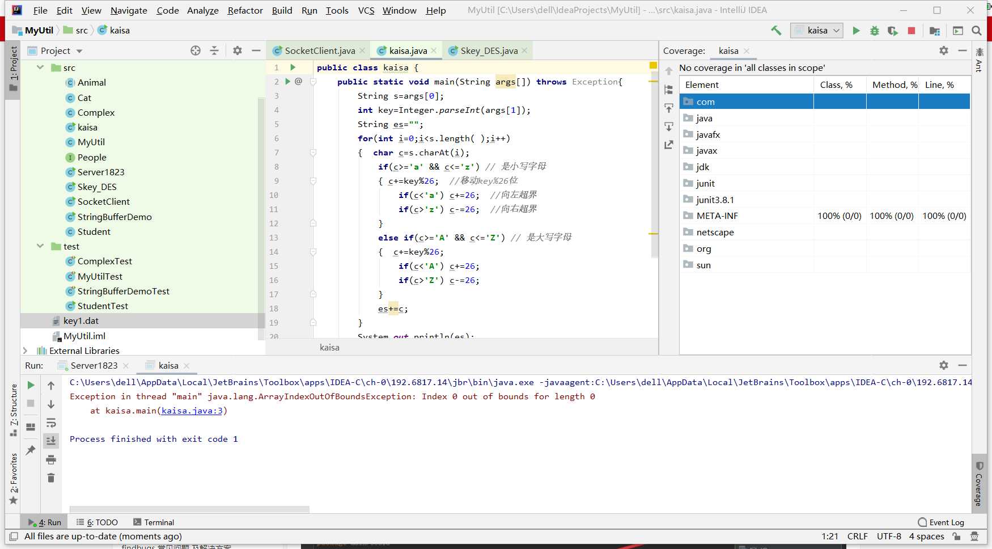Fold the kaisa main method at line 2
992x549 pixels.
[313, 82]
